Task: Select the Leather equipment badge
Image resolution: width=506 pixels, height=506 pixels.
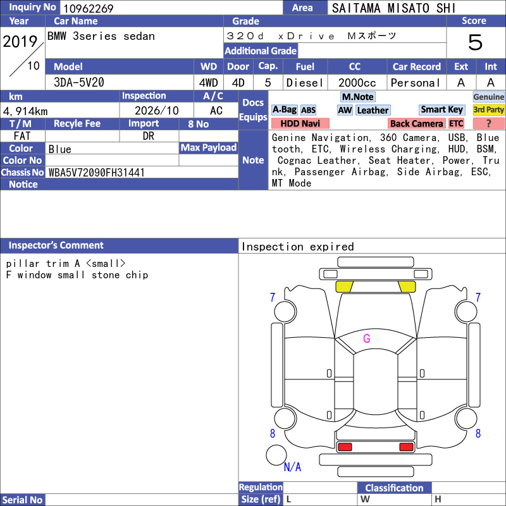Action: (373, 110)
